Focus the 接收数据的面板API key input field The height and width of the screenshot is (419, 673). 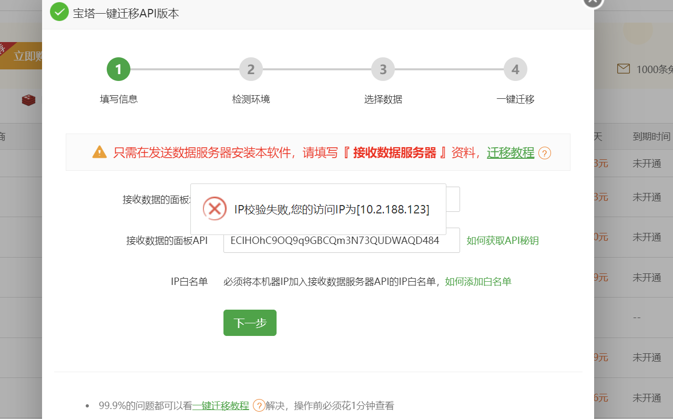pyautogui.click(x=342, y=240)
